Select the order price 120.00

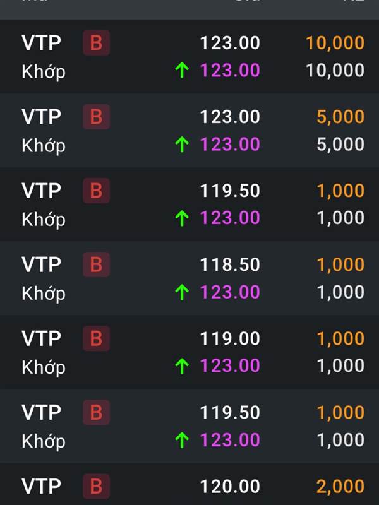pyautogui.click(x=230, y=486)
